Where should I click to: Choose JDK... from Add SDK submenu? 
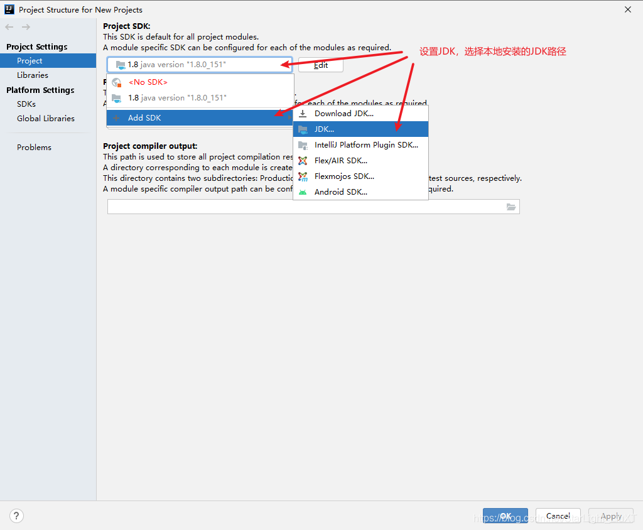[x=361, y=129]
